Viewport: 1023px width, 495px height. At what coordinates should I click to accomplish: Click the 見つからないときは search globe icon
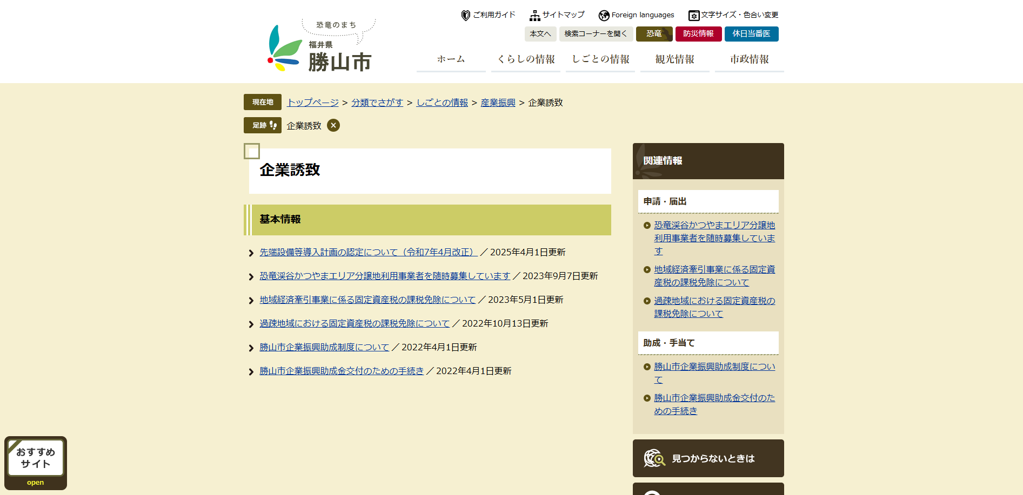[x=654, y=458]
